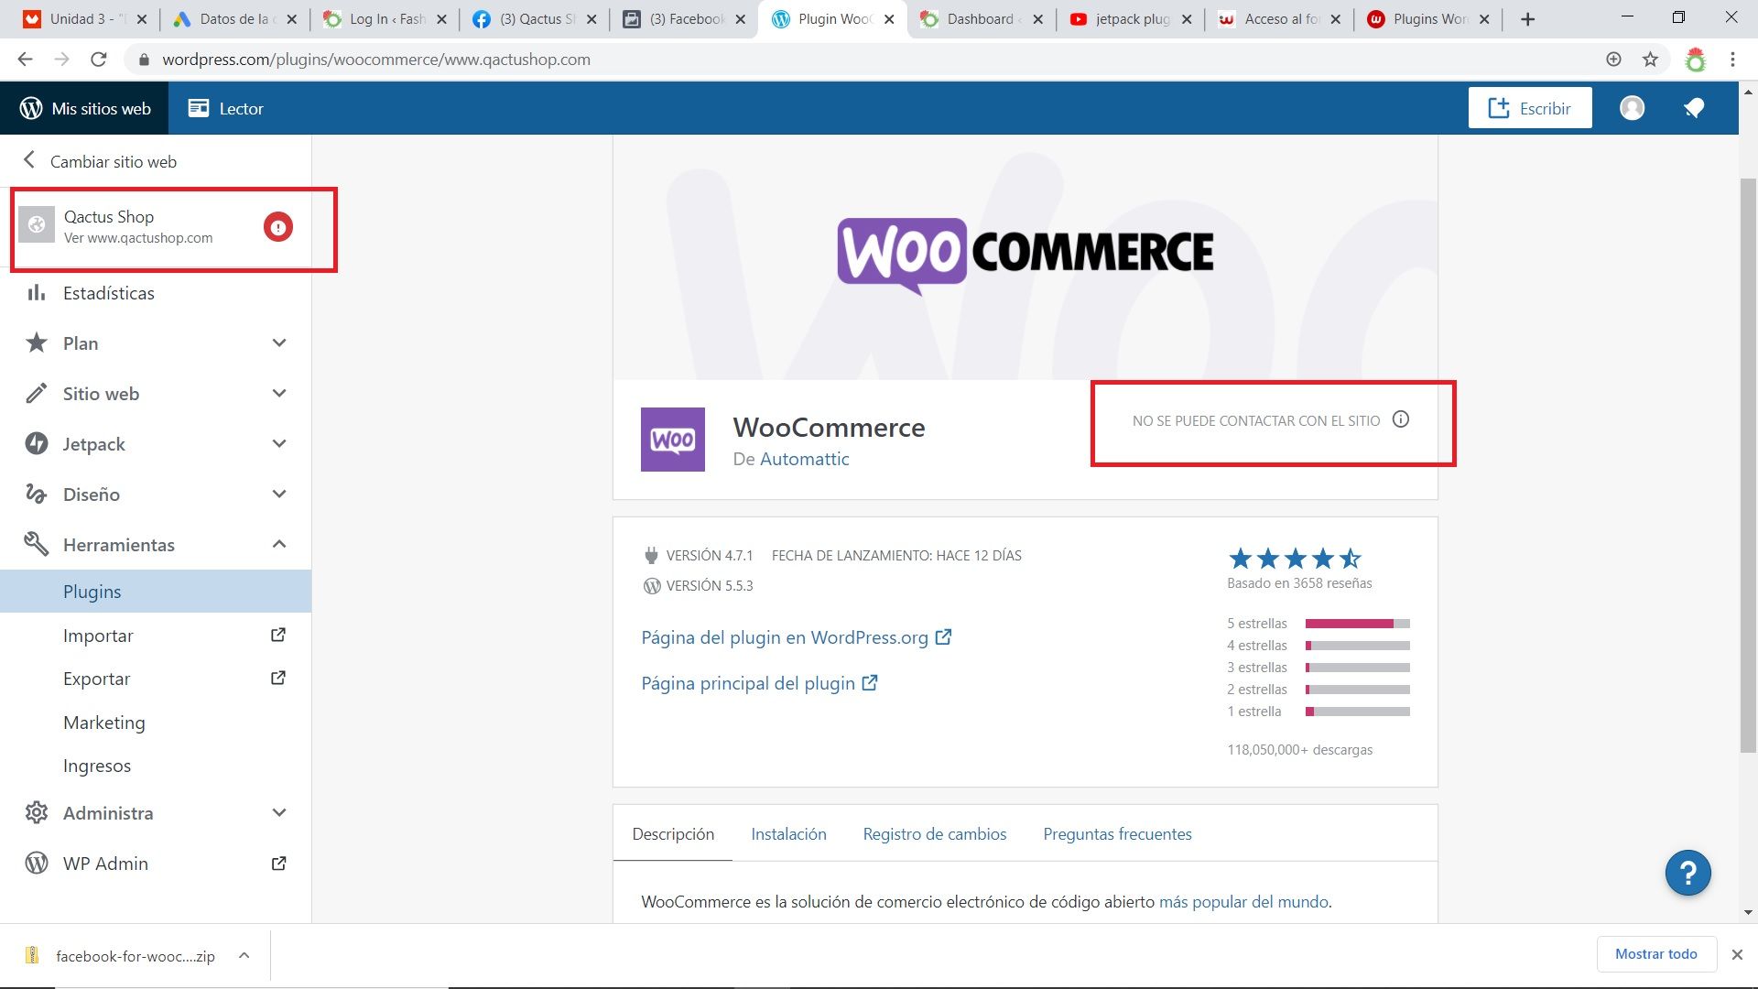Click the page install icon in address bar
The width and height of the screenshot is (1758, 989).
tap(1613, 60)
